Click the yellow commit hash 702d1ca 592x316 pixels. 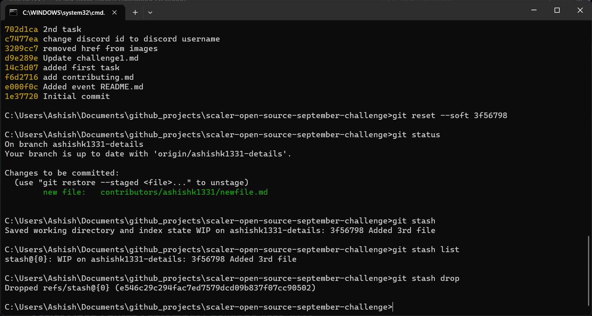pyautogui.click(x=21, y=29)
